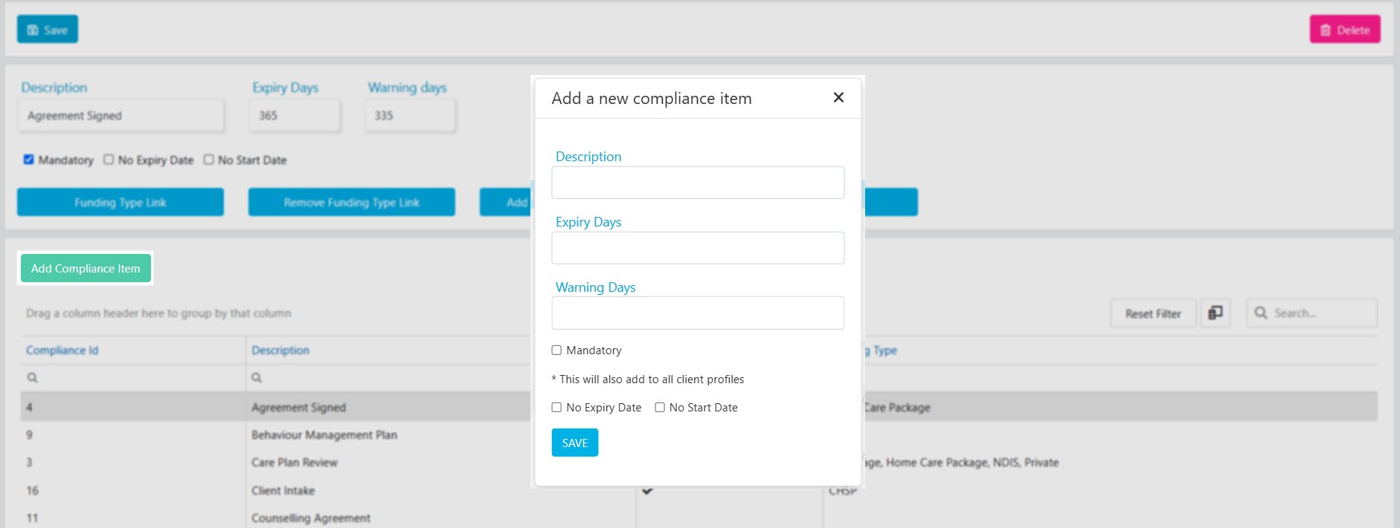Click the background Description field with Agreement Signed
Screen dimensions: 1400x528
click(x=121, y=116)
